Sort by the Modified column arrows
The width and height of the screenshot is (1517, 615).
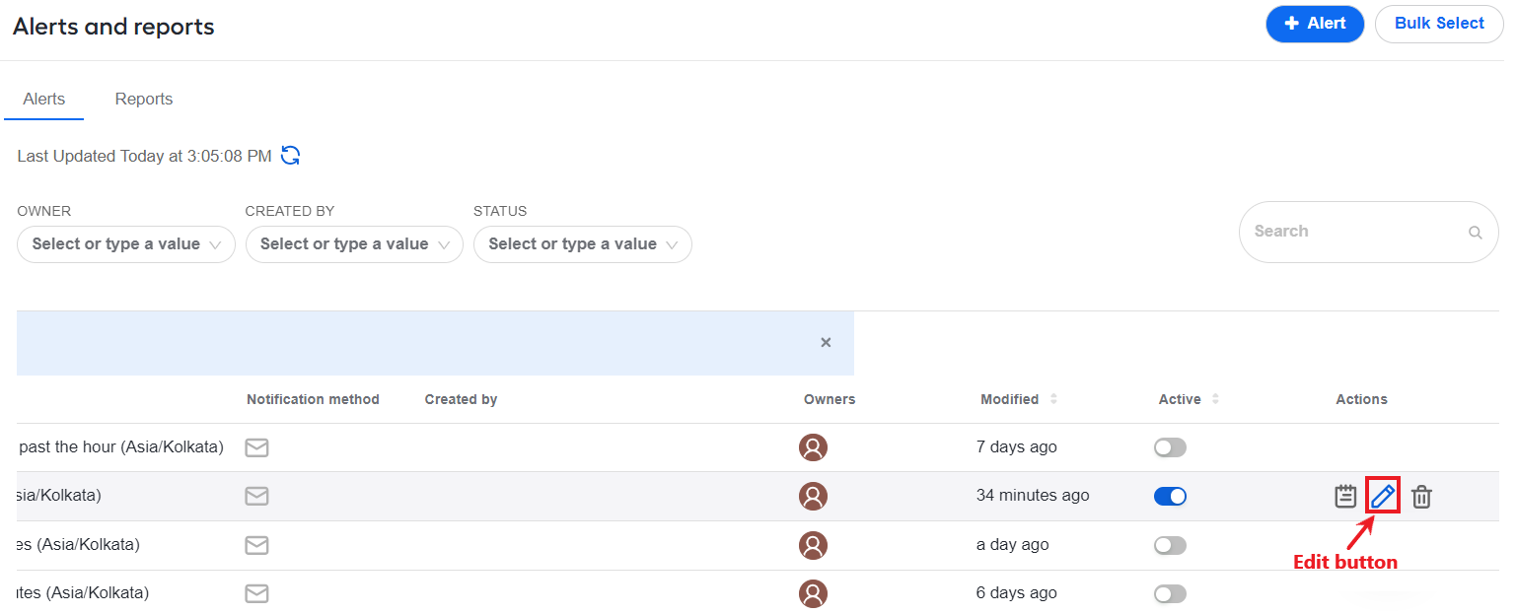1053,399
